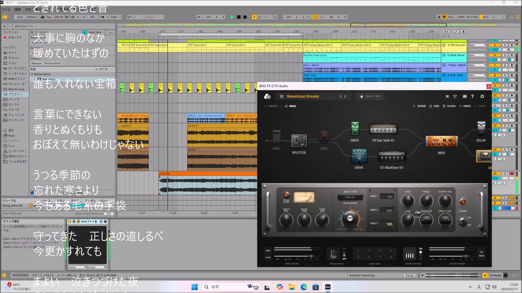Click the ADD button in BIAS FX
The image size is (522, 293).
pos(434,106)
